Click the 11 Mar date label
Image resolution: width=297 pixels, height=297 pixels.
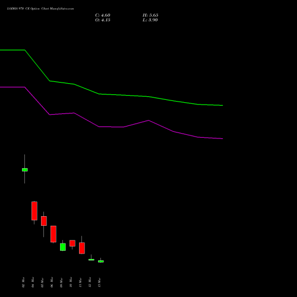(x=80, y=282)
